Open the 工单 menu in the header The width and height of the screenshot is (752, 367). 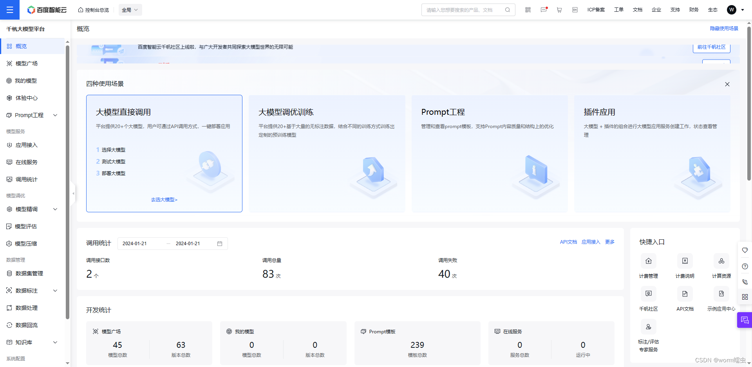pyautogui.click(x=619, y=9)
